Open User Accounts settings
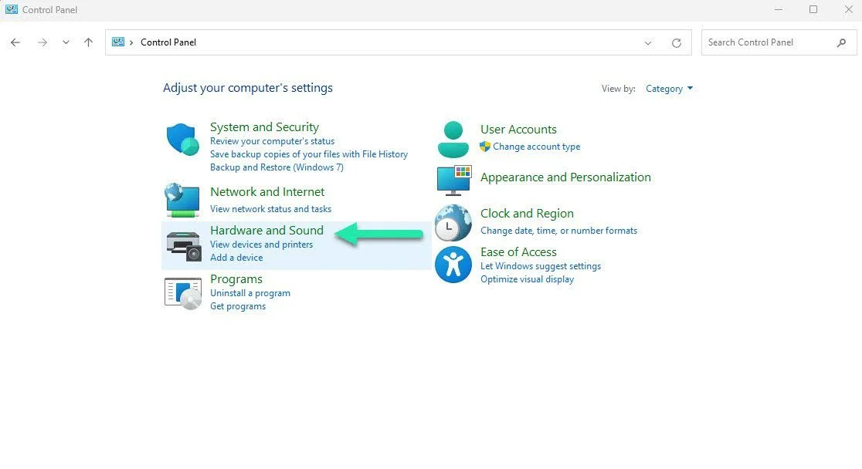Screen dimensions: 862x469 click(x=518, y=129)
